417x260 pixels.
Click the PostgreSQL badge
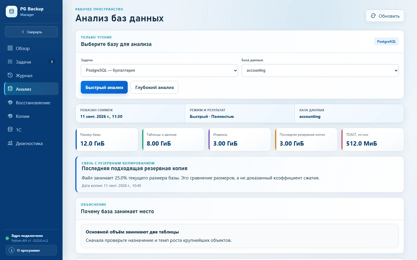coord(386,41)
